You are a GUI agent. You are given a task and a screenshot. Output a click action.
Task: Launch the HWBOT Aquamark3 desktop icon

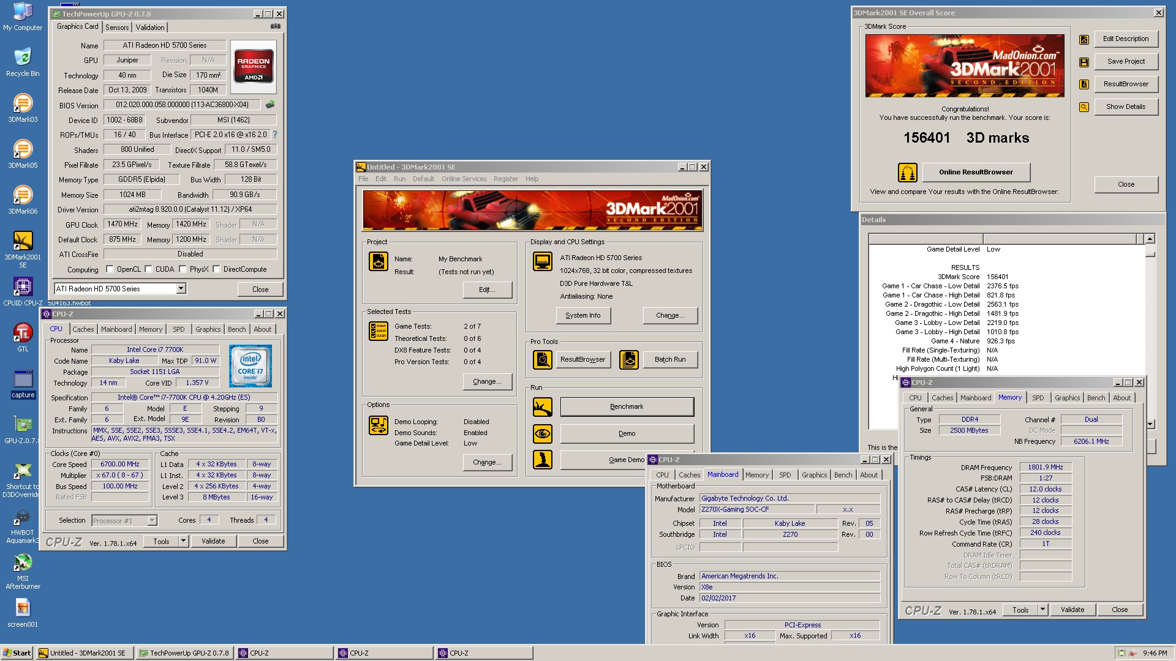[23, 526]
